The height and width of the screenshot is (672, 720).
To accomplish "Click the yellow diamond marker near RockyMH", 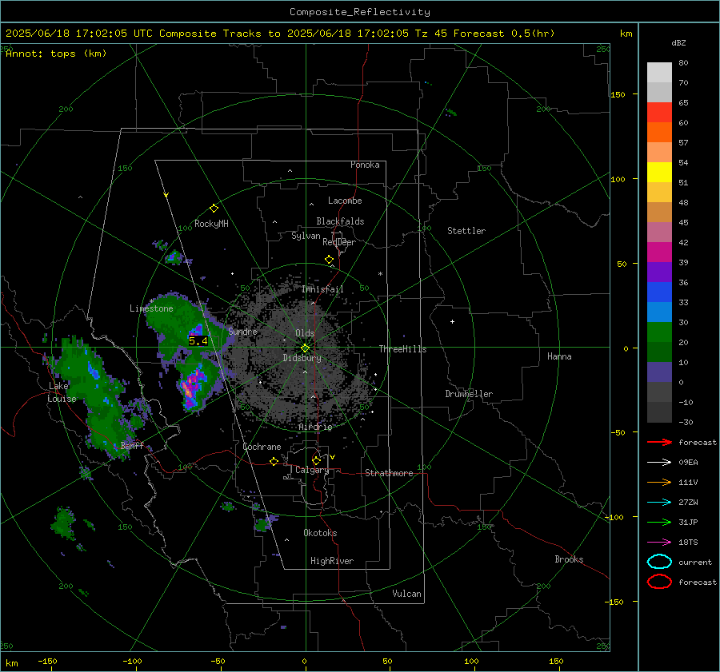I will tap(214, 209).
